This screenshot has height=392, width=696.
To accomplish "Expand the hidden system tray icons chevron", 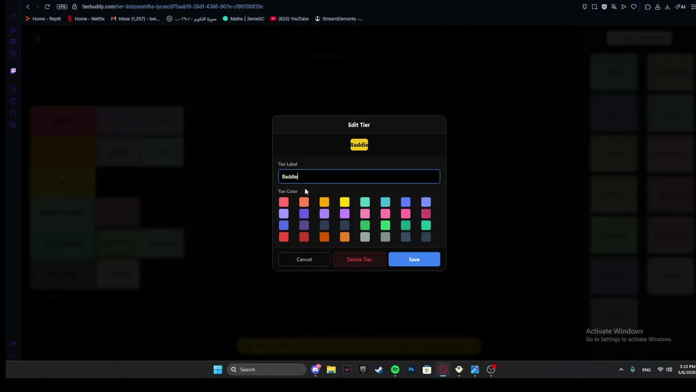I will click(621, 370).
